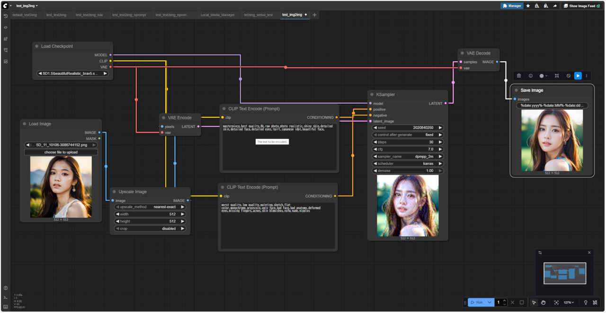
Task: Select the hand pan tool
Action: [544, 303]
